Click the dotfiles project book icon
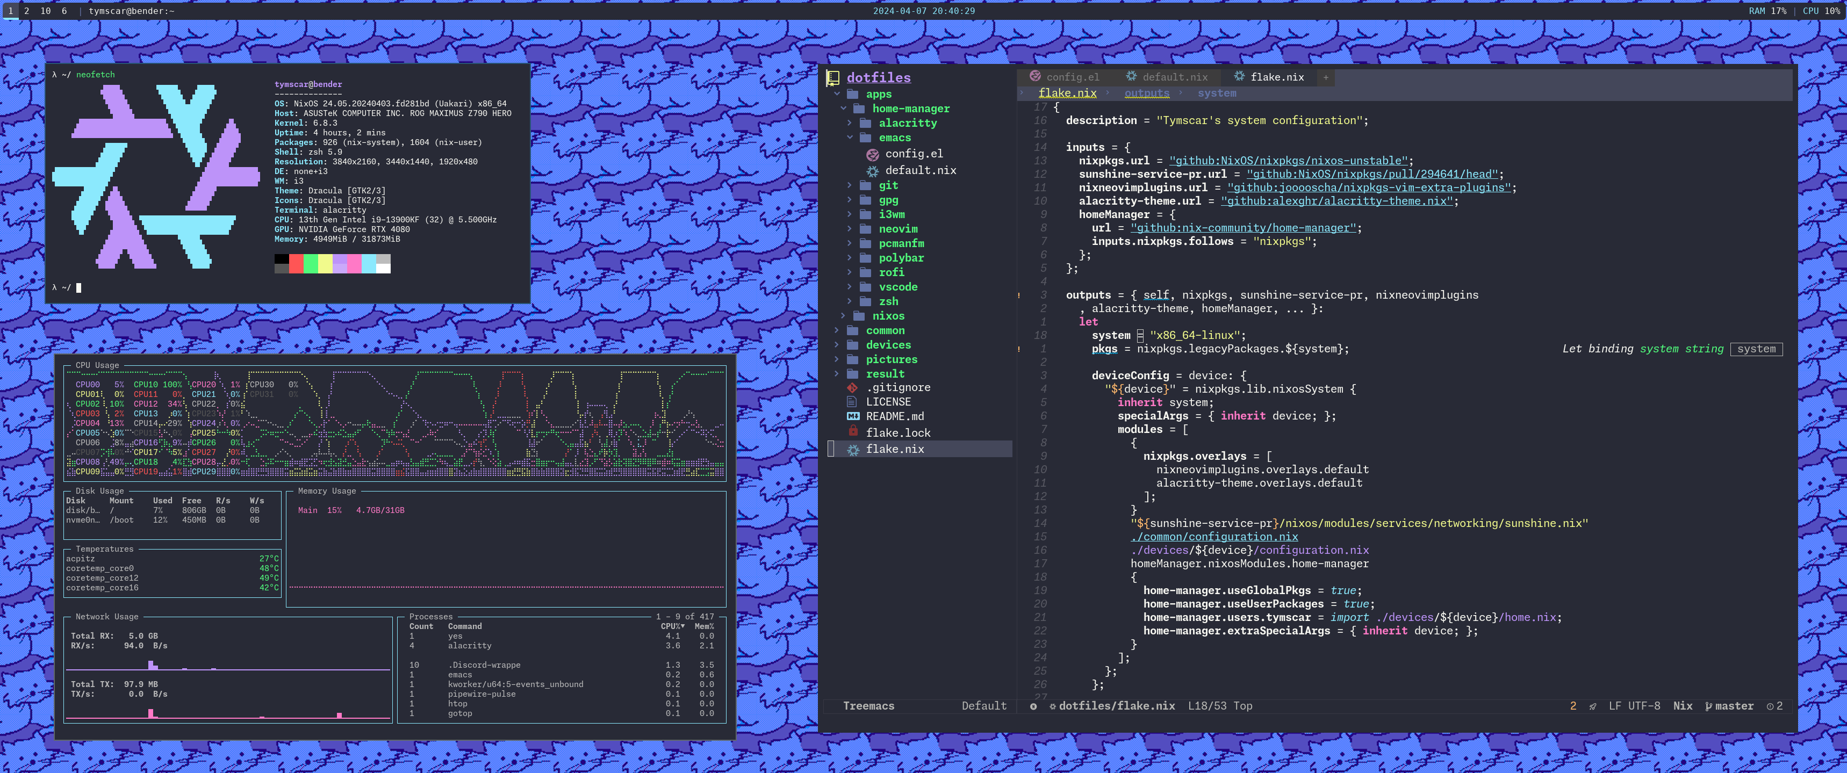Viewport: 1847px width, 773px height. tap(833, 78)
